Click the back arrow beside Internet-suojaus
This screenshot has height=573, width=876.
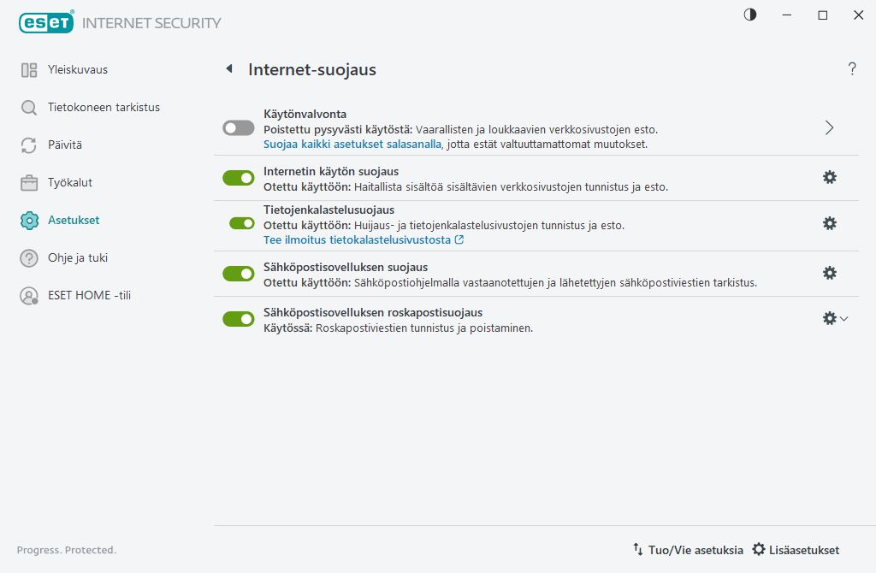pyautogui.click(x=228, y=69)
